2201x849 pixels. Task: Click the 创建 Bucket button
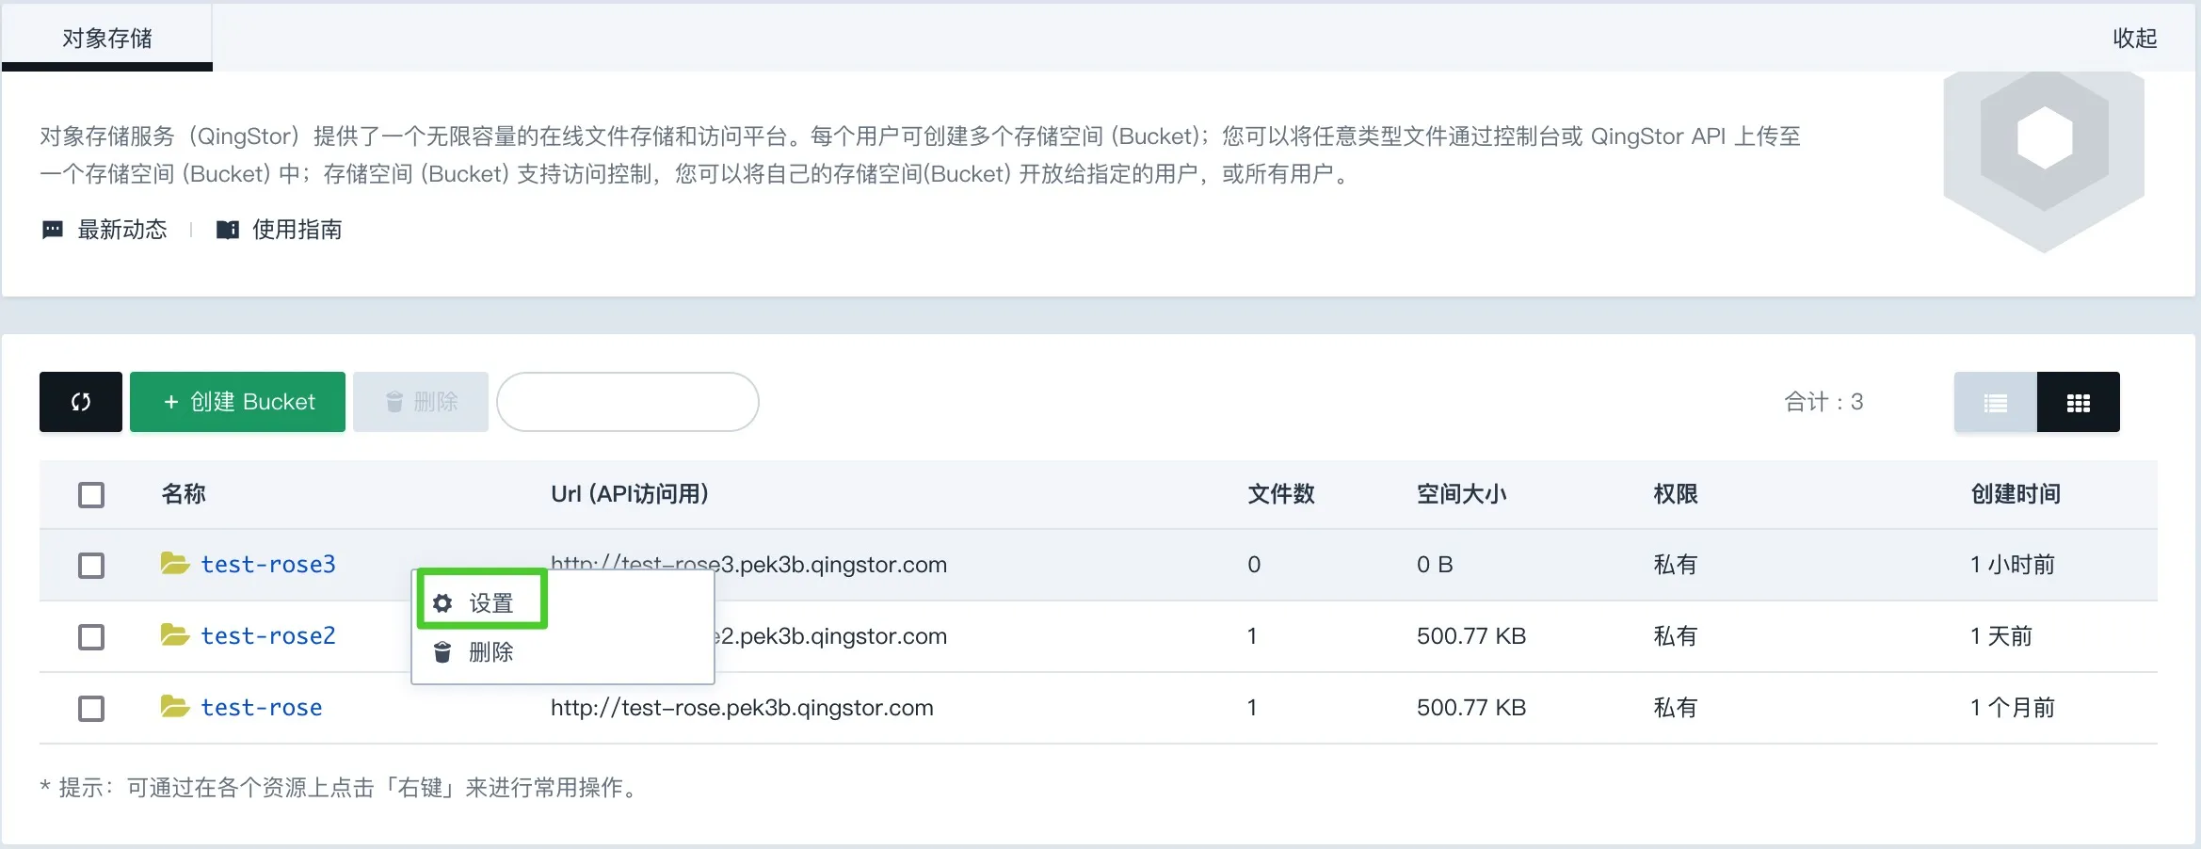237,402
